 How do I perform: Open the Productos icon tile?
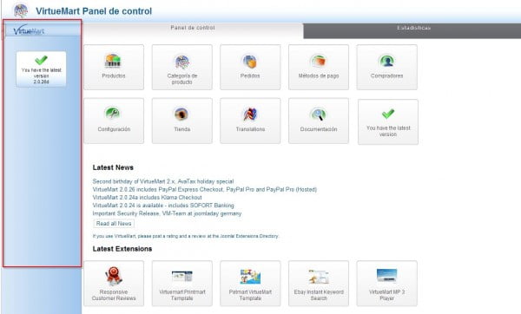coord(114,67)
